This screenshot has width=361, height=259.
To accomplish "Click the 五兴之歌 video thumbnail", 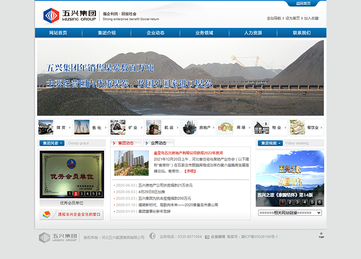I will [x=290, y=176].
